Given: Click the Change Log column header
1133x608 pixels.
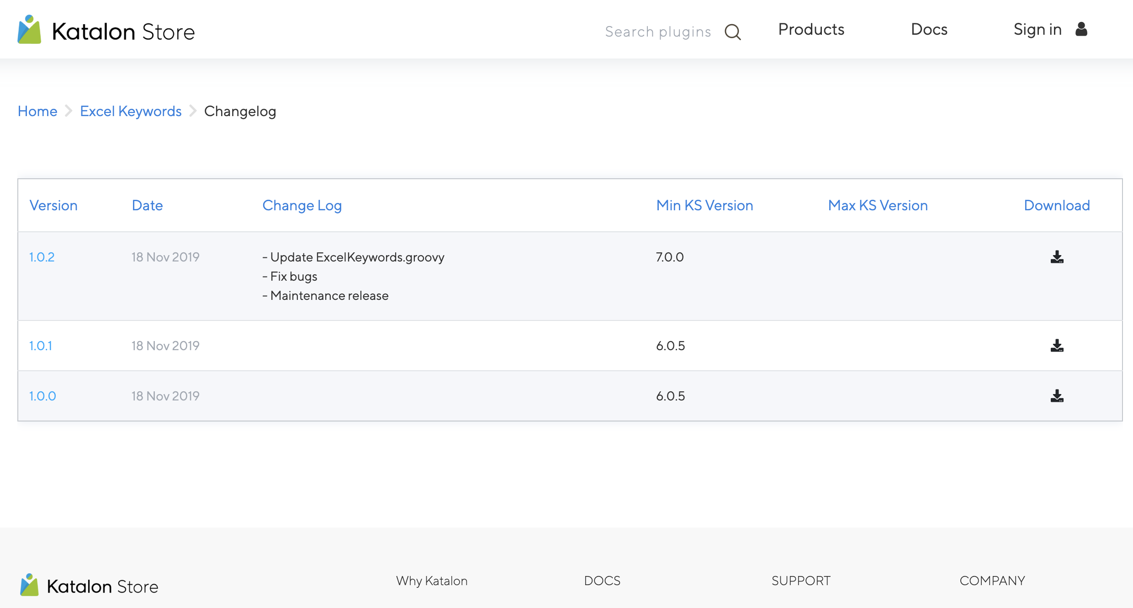Looking at the screenshot, I should [x=302, y=206].
